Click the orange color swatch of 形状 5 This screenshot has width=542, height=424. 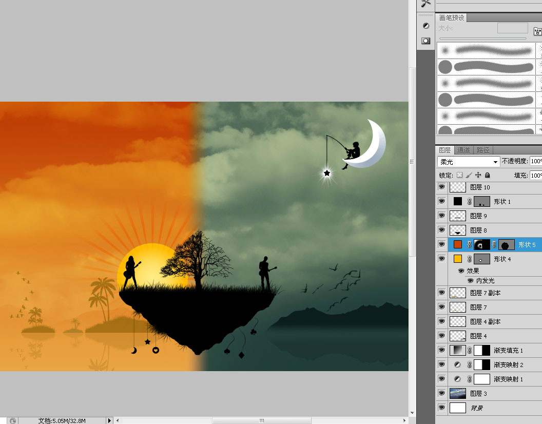coord(458,244)
